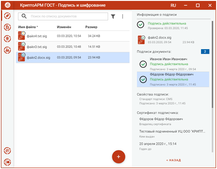Open the Documents sidebar section
This screenshot has width=217, height=169.
click(7, 27)
